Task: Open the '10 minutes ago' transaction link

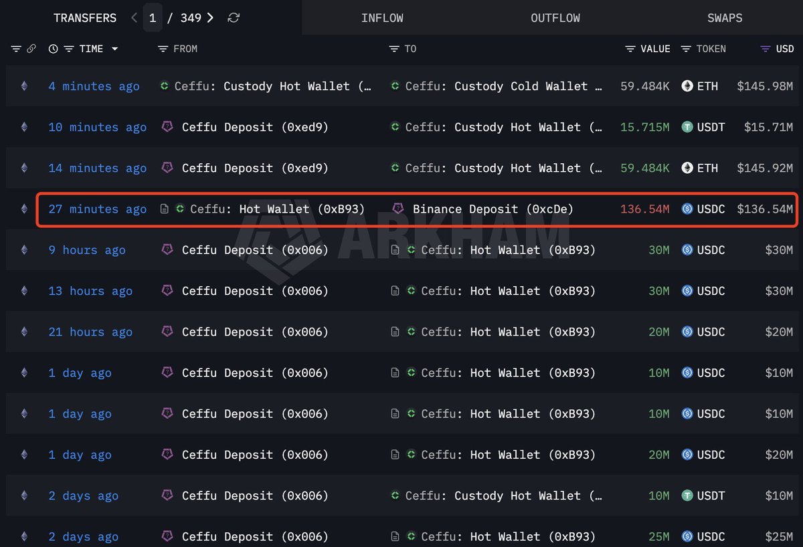Action: [97, 127]
